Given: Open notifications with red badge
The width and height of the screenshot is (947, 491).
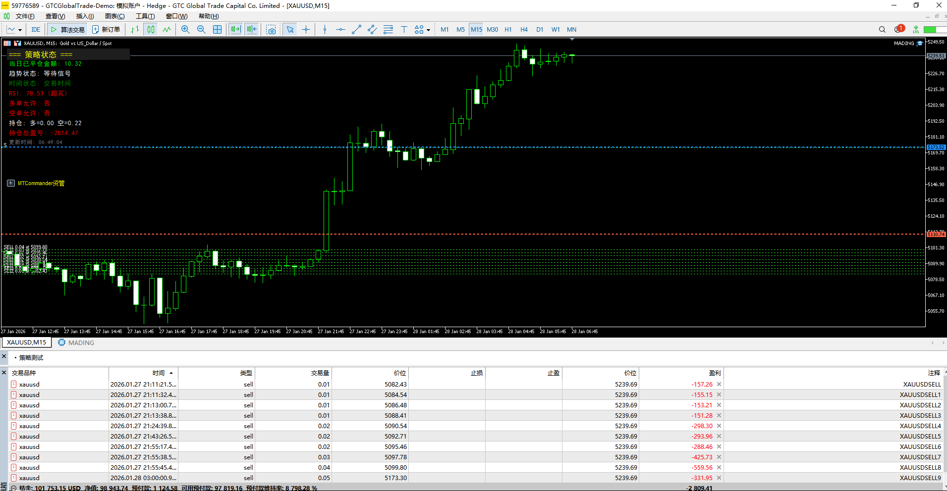Looking at the screenshot, I should click(899, 29).
